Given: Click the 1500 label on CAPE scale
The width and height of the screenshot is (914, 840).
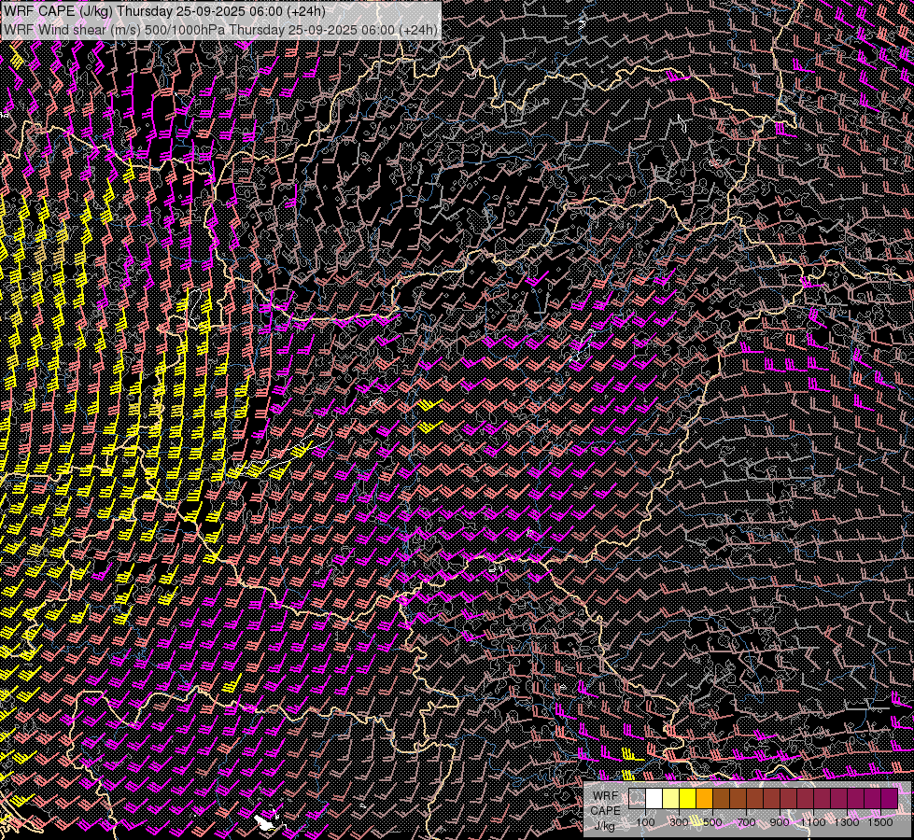Looking at the screenshot, I should pyautogui.click(x=880, y=822).
